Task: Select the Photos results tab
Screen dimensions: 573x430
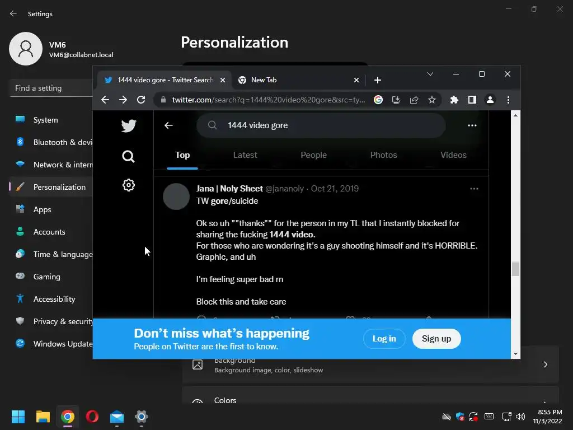Action: [383, 155]
